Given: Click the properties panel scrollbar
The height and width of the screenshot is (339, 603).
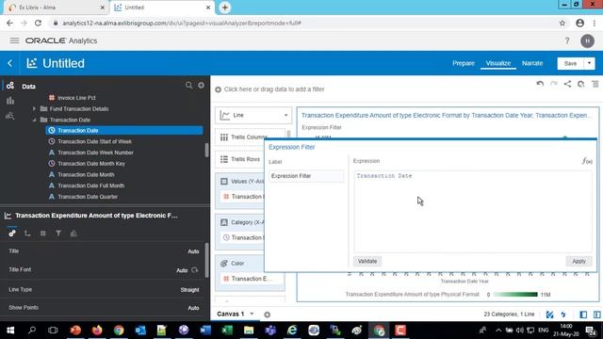Looking at the screenshot, I should coord(206,260).
